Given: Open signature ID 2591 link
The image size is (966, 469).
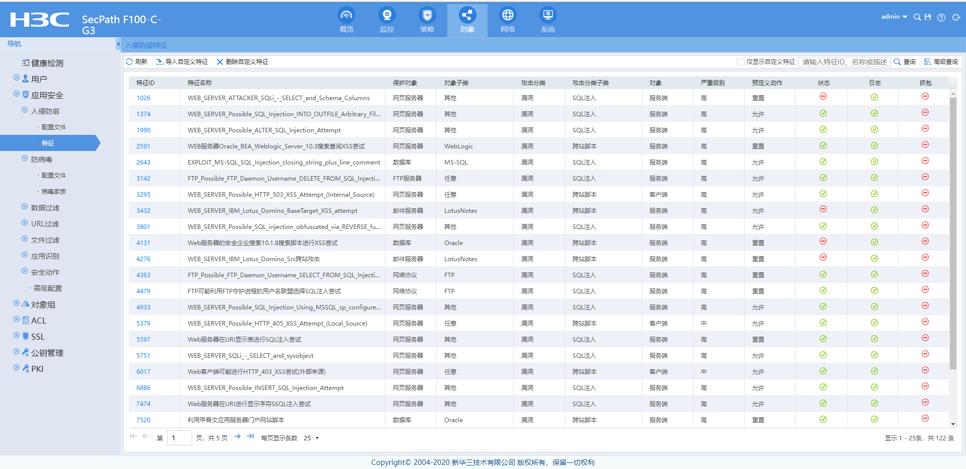Looking at the screenshot, I should 143,146.
